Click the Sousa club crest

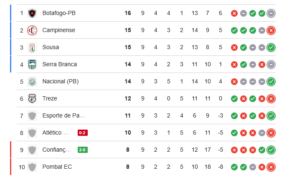pos(32,47)
